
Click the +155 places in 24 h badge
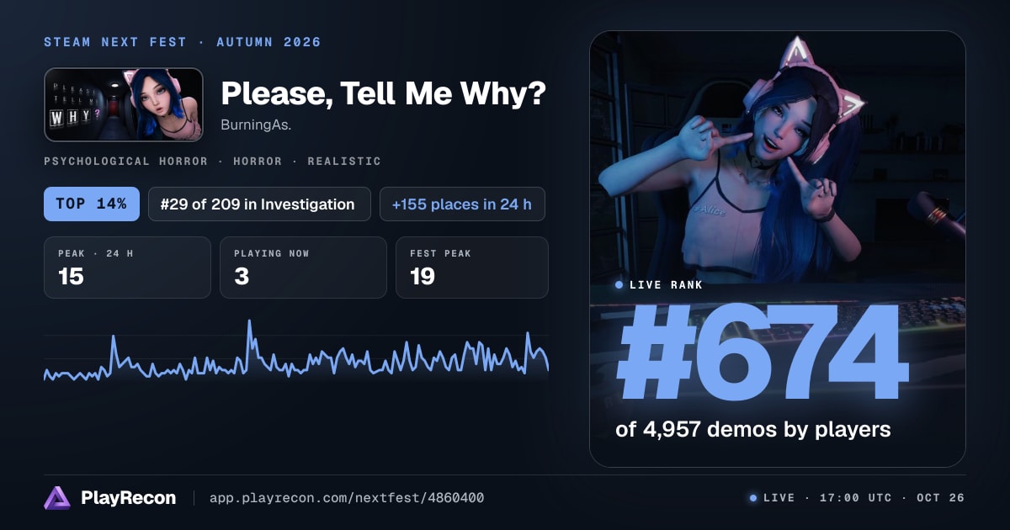pos(462,204)
